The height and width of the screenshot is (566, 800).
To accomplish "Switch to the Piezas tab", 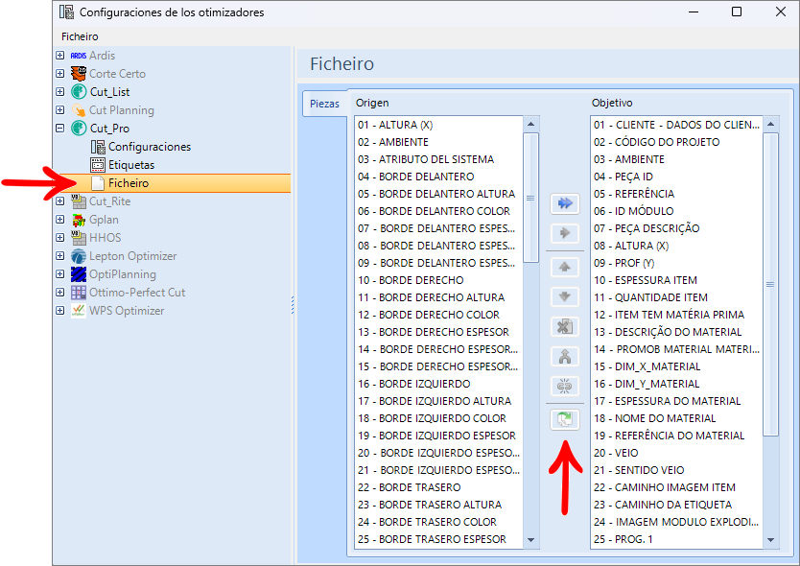I will tap(324, 104).
